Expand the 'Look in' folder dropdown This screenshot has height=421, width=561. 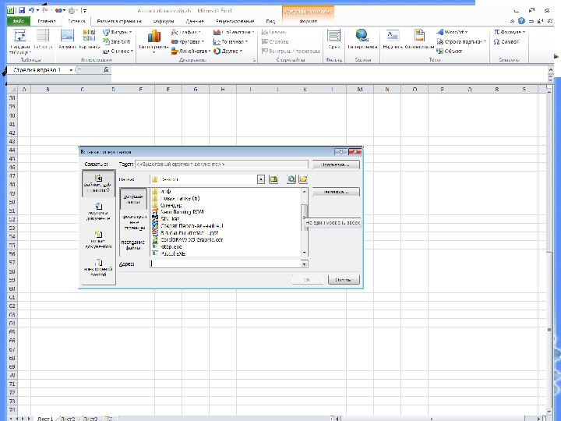(x=262, y=179)
